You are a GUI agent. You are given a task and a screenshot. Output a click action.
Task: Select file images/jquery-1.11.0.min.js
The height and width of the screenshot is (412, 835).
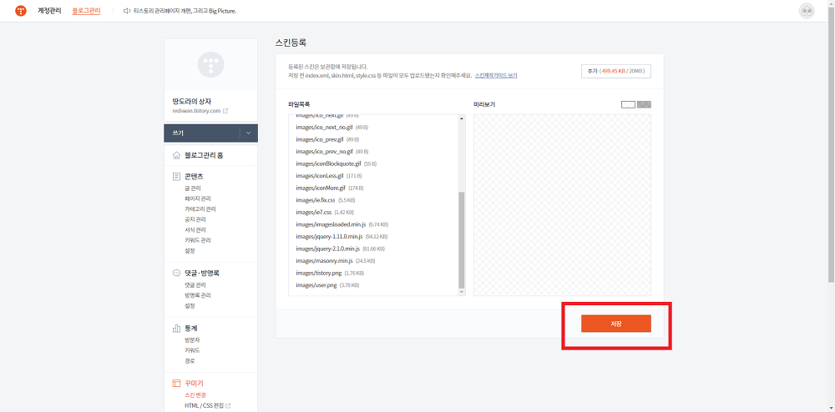342,237
